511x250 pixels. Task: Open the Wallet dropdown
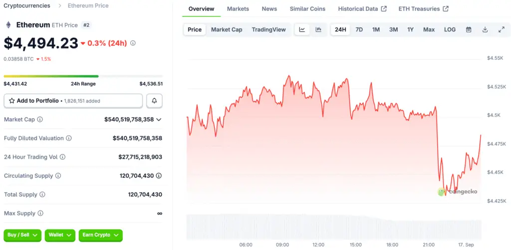pyautogui.click(x=60, y=235)
